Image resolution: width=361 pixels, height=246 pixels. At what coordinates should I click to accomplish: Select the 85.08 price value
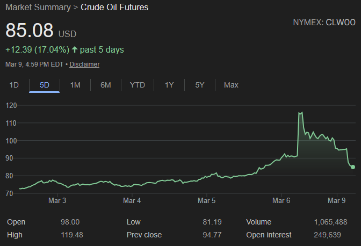click(30, 30)
